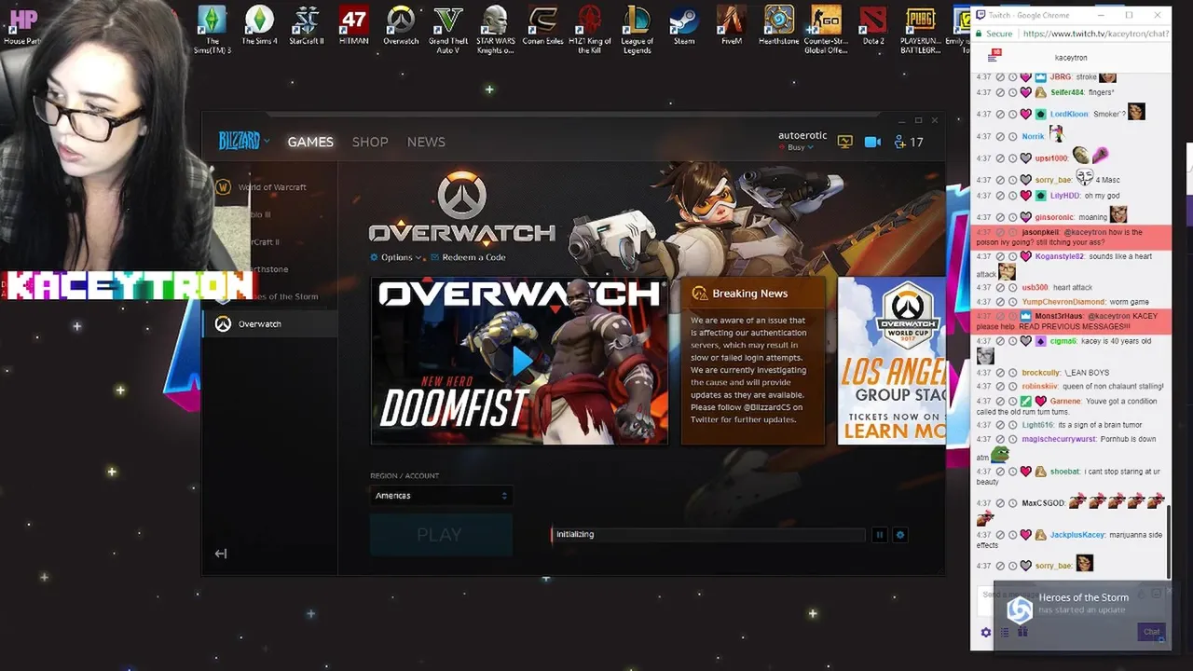
Task: Pause the Overwatch initializing download
Action: [879, 535]
